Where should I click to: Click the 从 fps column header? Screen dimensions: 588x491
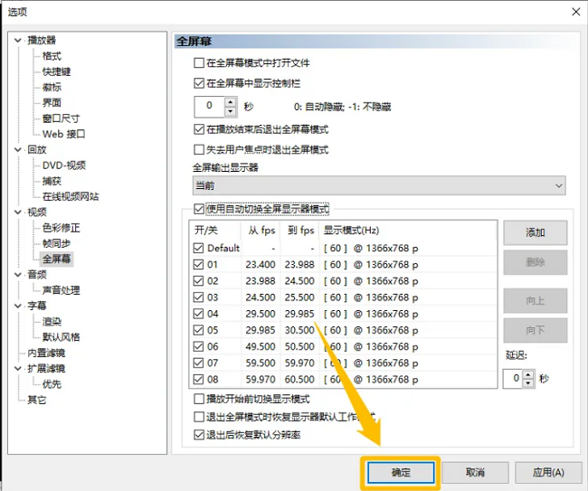tap(260, 231)
